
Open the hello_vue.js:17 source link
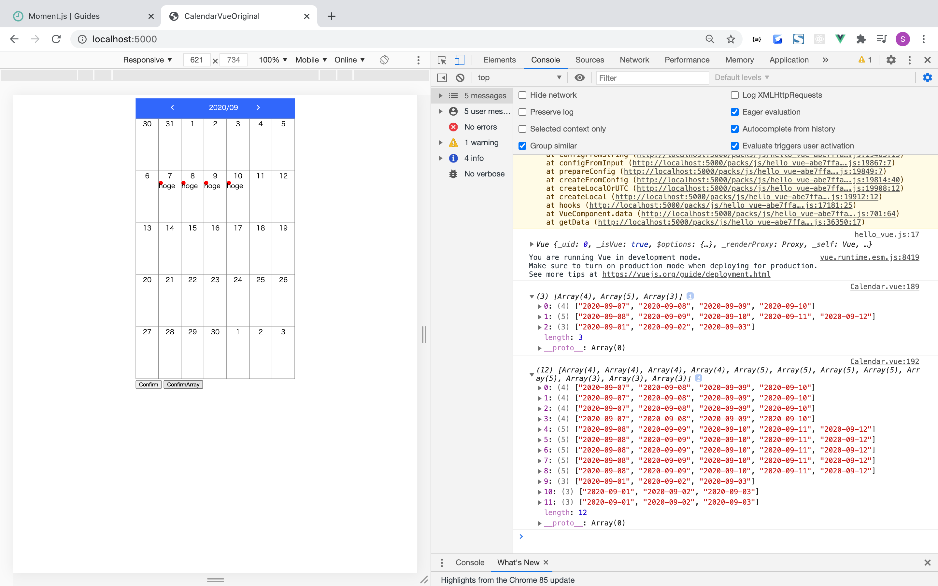point(887,234)
